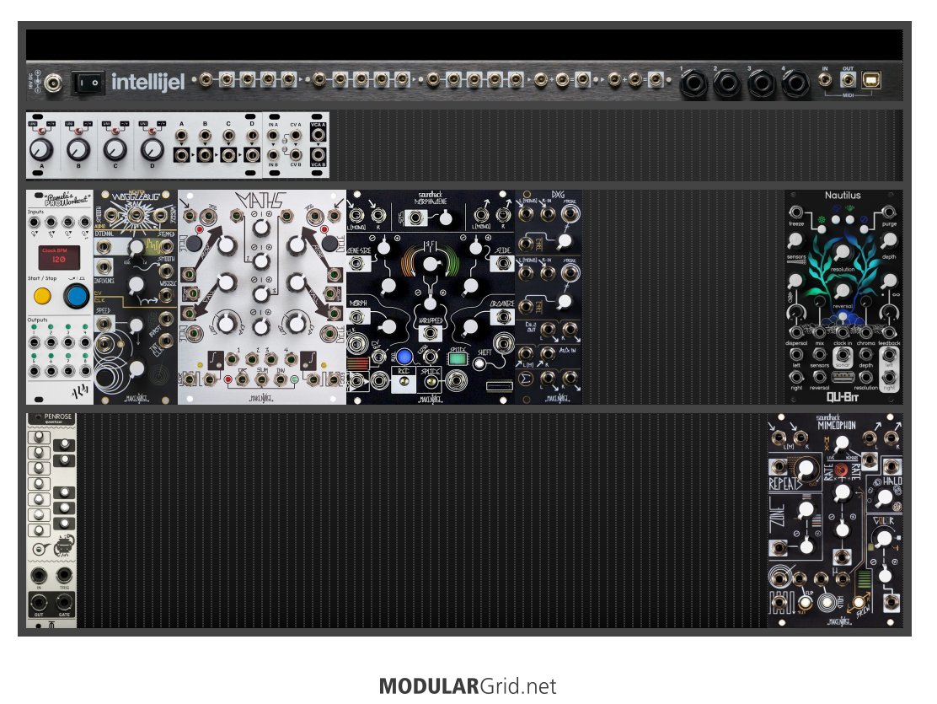This screenshot has height=704, width=937.
Task: Open the MODULARGrid.net link
Action: 468,686
